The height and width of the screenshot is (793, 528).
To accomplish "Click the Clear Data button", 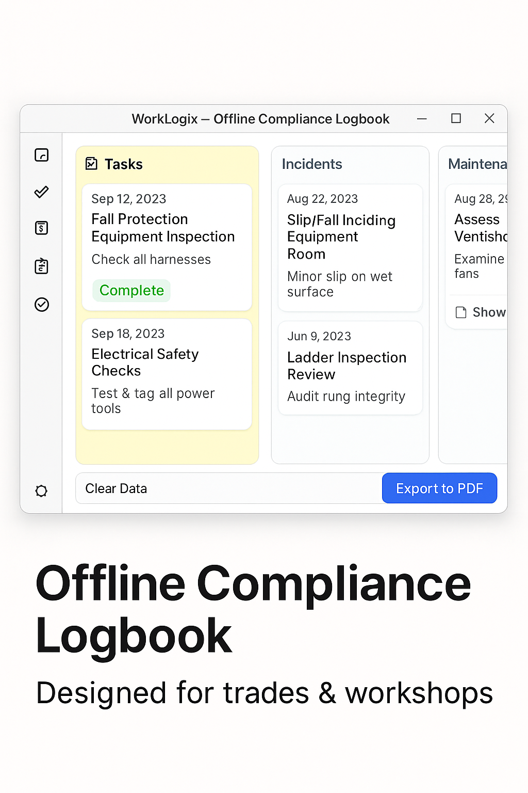I will coord(116,488).
